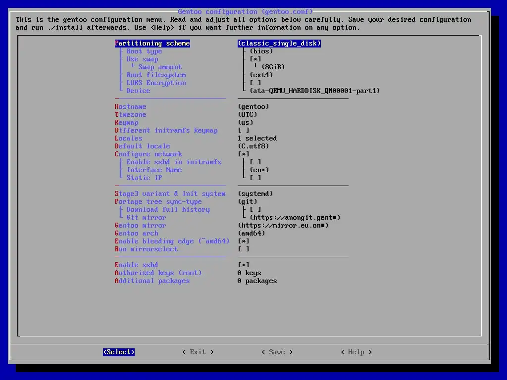Select the Run mirrorselect entry
Screen dimensions: 507x380
tap(146, 249)
